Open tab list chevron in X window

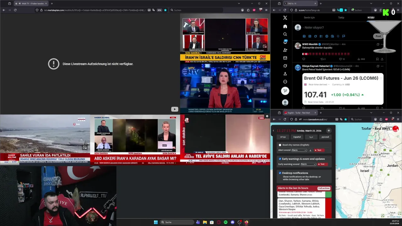pyautogui.click(x=371, y=3)
